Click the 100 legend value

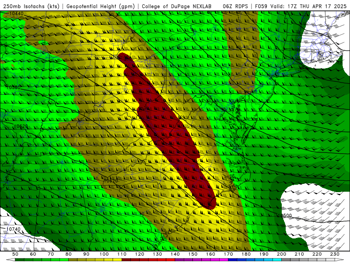click(104, 254)
